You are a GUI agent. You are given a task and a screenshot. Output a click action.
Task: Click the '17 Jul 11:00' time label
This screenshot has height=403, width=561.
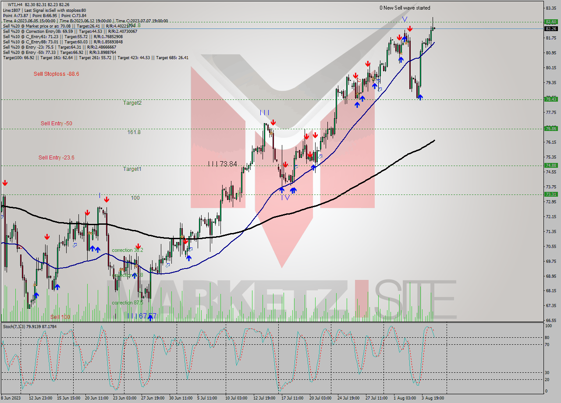pos(292,398)
